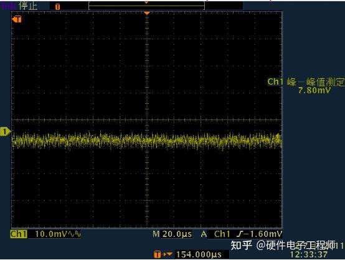This screenshot has height=260, width=345.
Task: Click the horizontal delay icon beside 154.000µs
Action: pos(163,254)
